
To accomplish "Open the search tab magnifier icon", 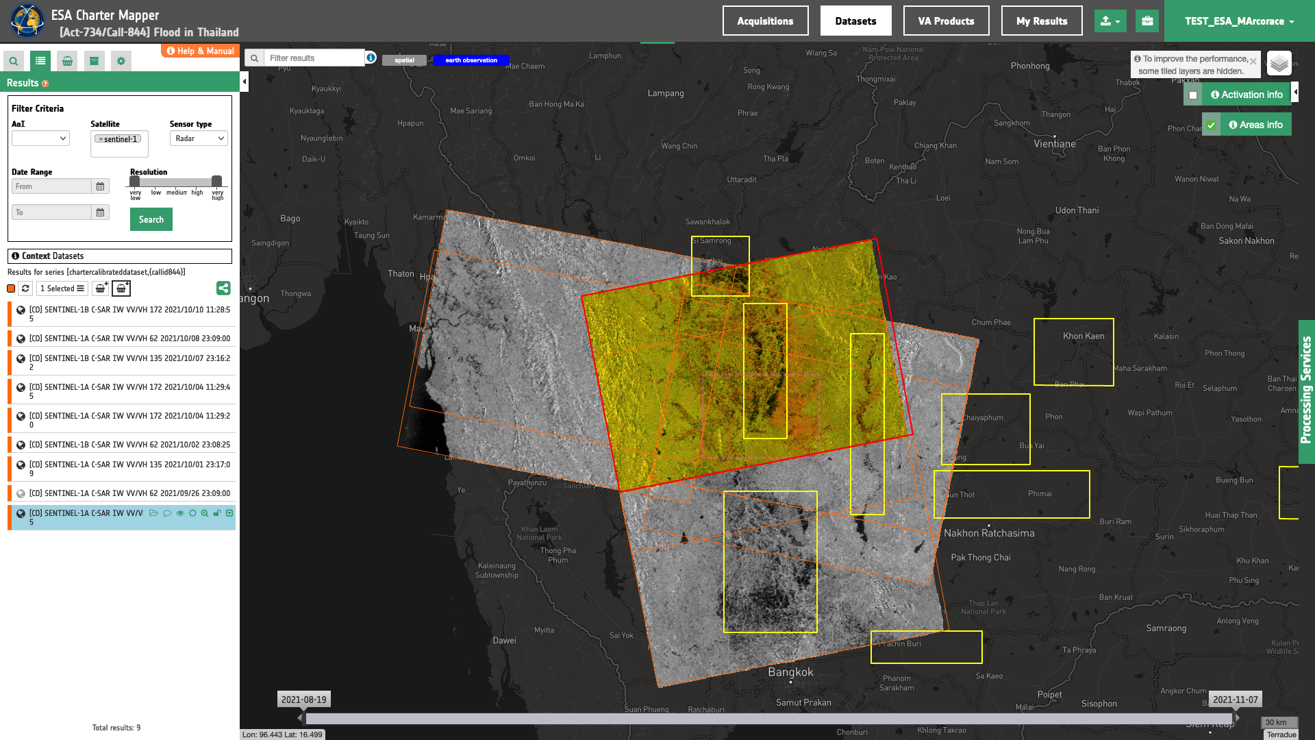I will (14, 61).
